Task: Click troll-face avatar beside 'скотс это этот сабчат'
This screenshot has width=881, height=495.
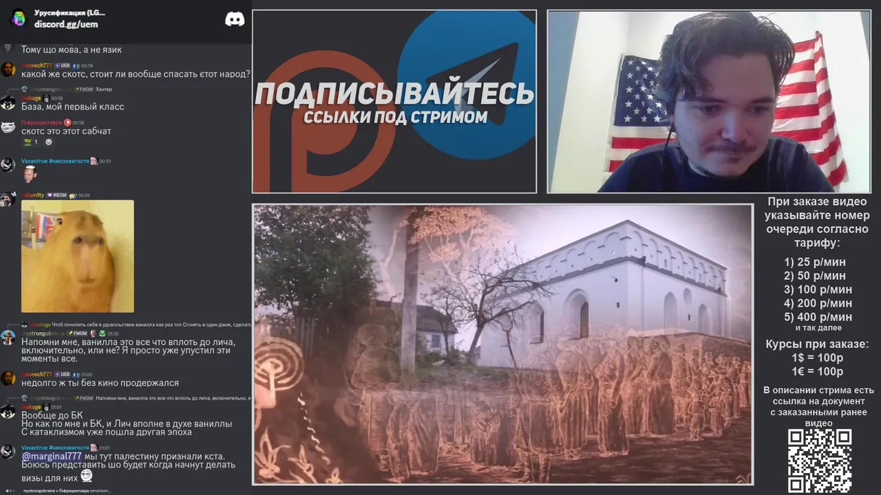Action: click(x=8, y=127)
